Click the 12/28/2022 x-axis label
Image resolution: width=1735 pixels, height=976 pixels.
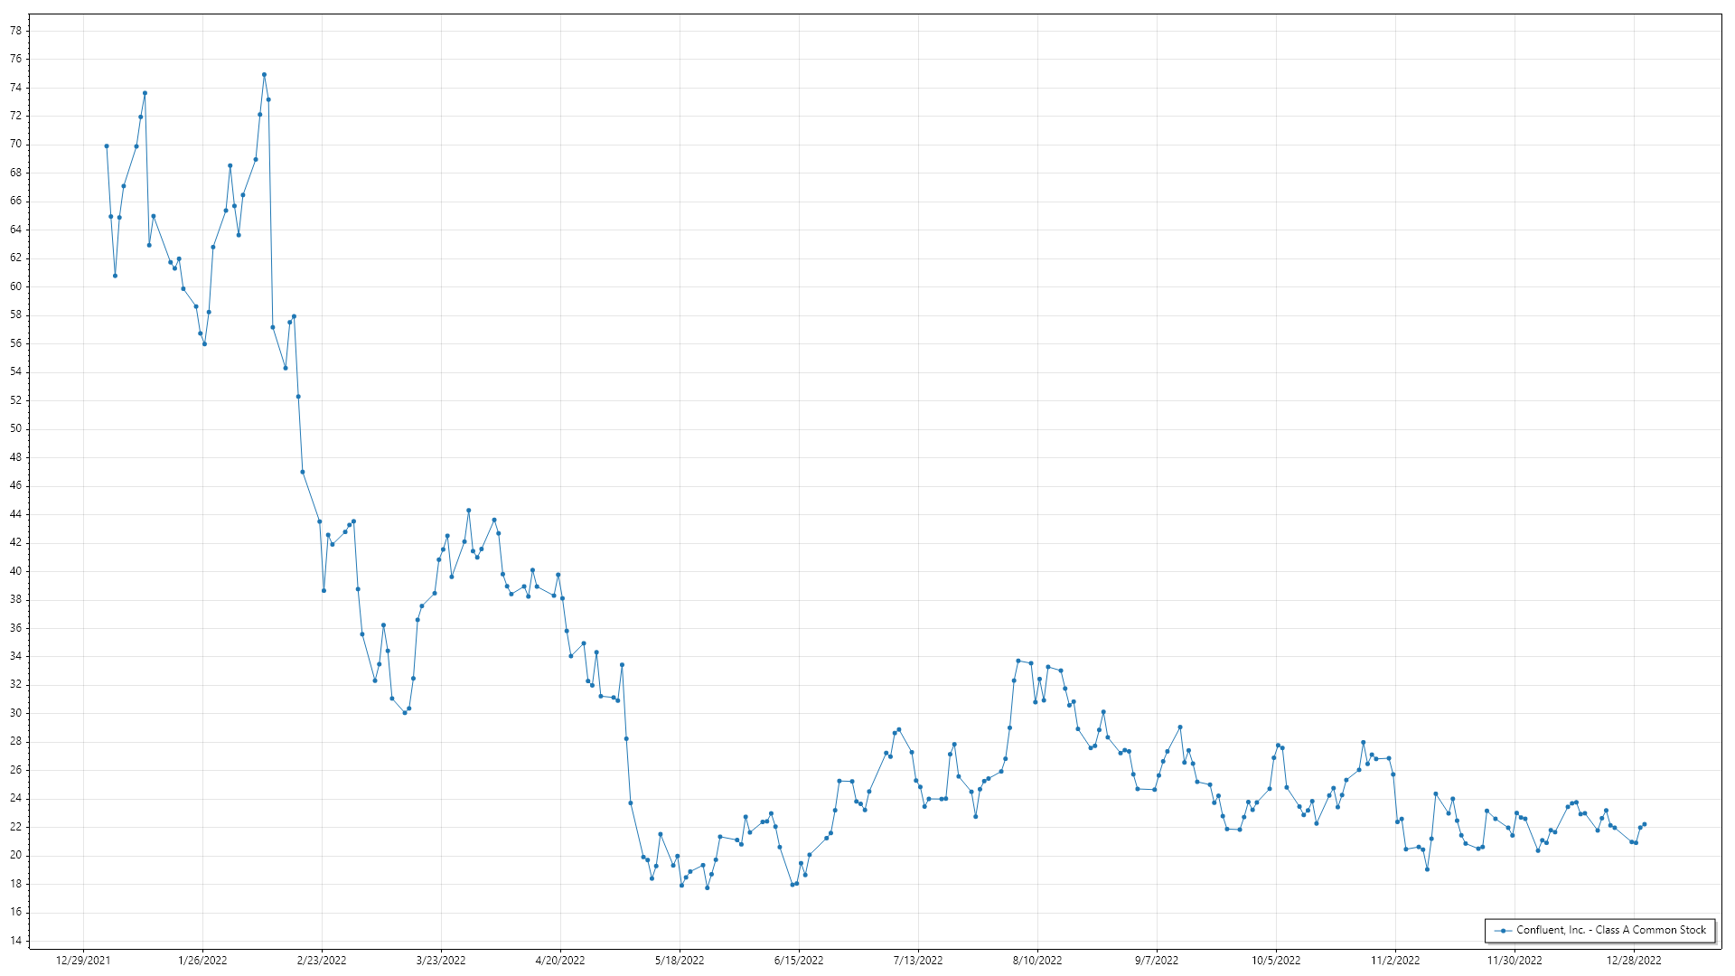(1634, 961)
